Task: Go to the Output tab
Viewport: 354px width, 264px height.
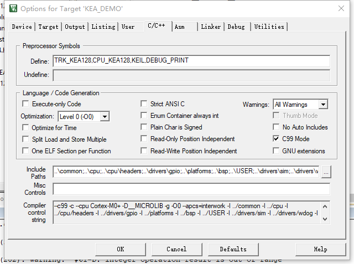Action: click(75, 27)
